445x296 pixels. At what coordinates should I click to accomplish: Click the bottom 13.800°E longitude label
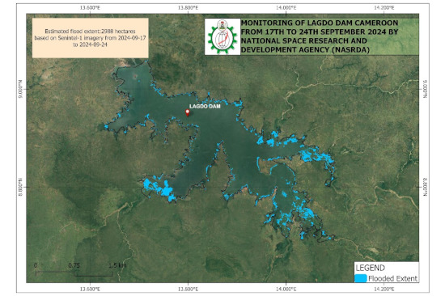point(188,290)
